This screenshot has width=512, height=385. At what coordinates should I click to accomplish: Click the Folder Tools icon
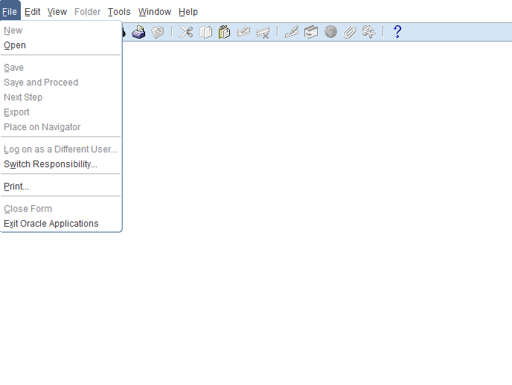(x=368, y=32)
